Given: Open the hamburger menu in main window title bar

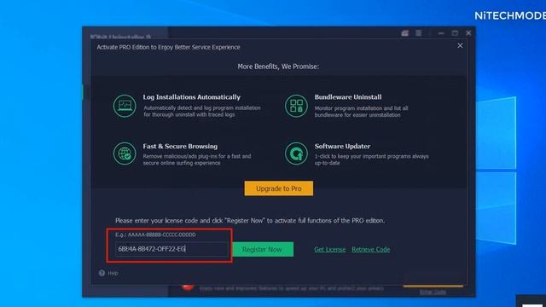Looking at the screenshot, I should coord(419,33).
